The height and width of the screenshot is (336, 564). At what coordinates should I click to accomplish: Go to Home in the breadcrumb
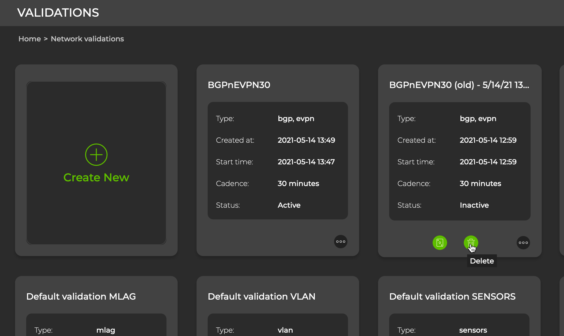click(x=30, y=39)
